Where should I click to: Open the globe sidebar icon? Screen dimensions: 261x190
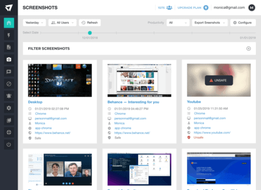click(x=9, y=132)
